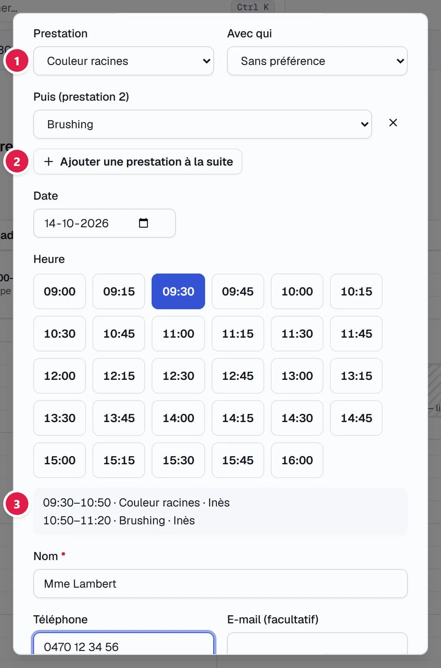Select the 10:00 time slot
441x668 pixels.
tap(297, 291)
